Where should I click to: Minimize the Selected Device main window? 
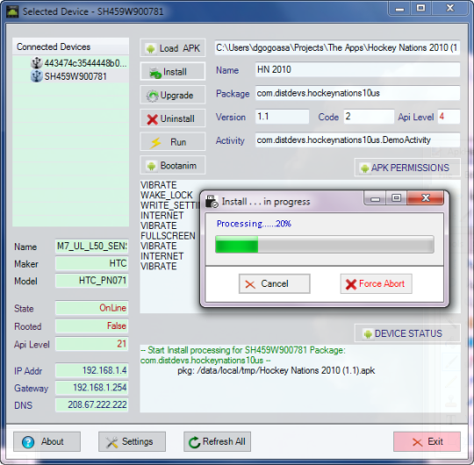[x=399, y=8]
